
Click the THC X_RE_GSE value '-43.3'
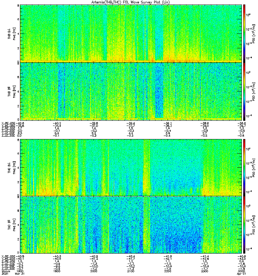pos(57,256)
